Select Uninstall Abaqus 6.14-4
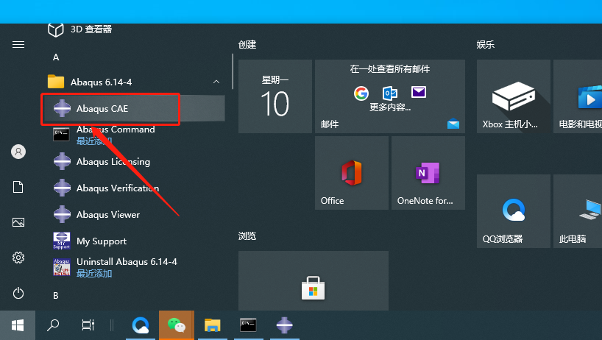This screenshot has height=340, width=602. pyautogui.click(x=133, y=267)
